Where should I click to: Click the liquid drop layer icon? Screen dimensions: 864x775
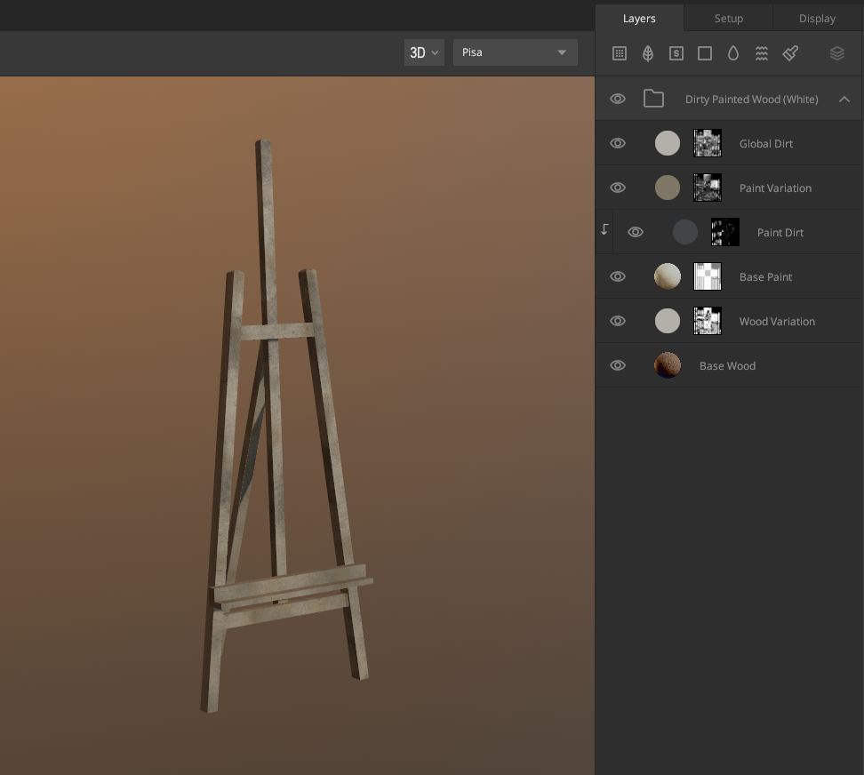coord(732,52)
